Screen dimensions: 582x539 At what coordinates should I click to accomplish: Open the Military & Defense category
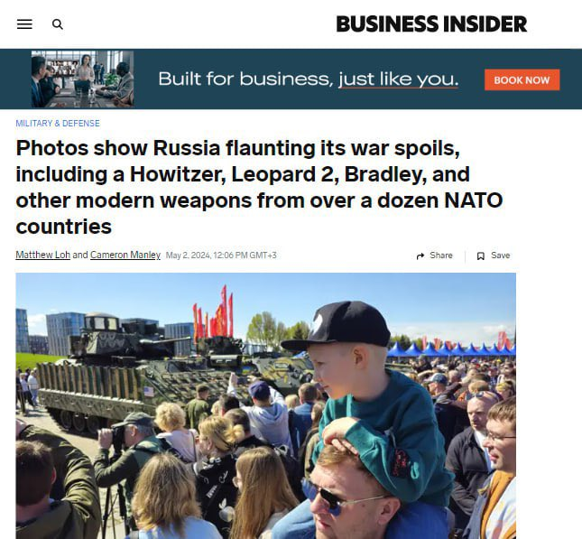coord(58,124)
